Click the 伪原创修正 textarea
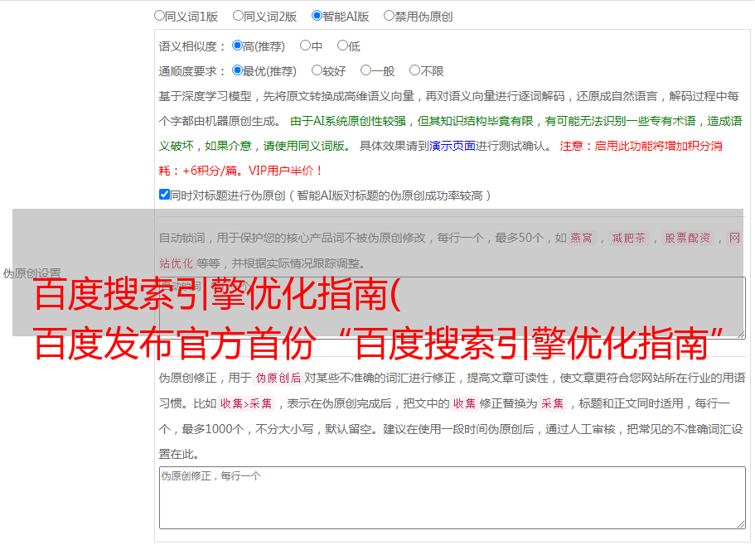 tap(453, 498)
